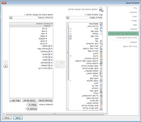Select the delete sheet rows icon
The width and height of the screenshot is (141, 122).
(101, 108)
